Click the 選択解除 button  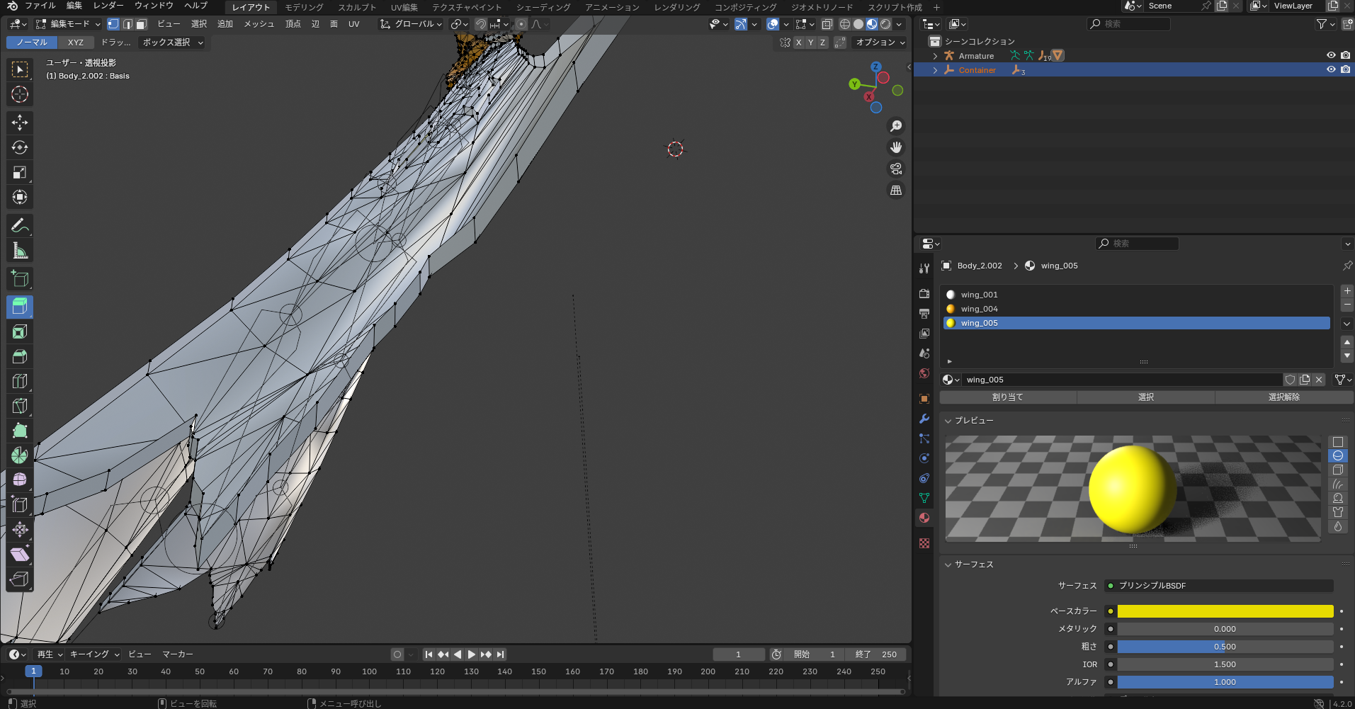(1283, 397)
